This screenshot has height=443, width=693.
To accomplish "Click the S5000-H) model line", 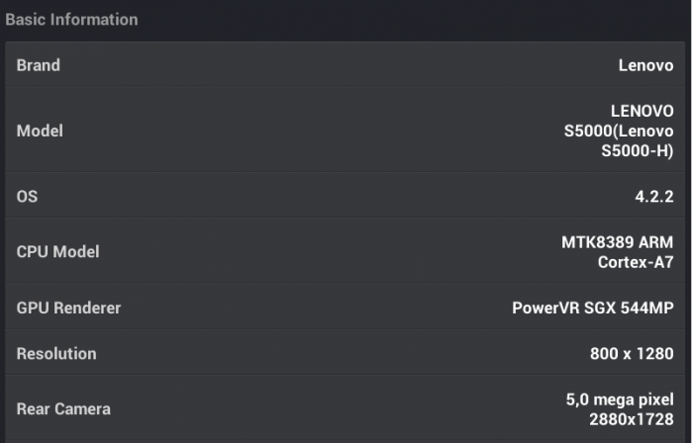I will click(637, 151).
